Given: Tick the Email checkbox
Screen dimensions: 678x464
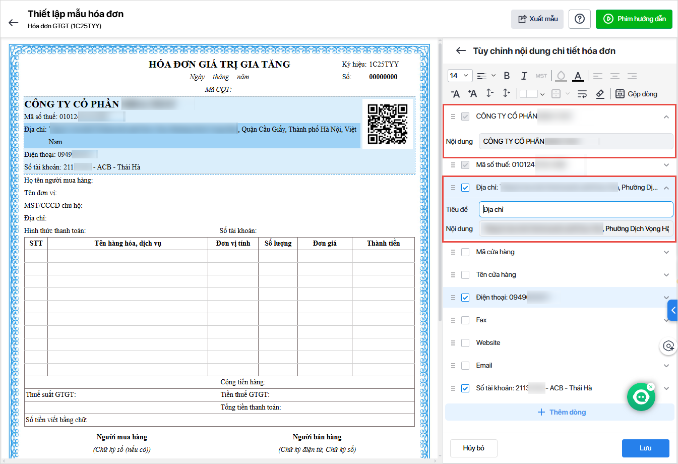Looking at the screenshot, I should point(465,366).
